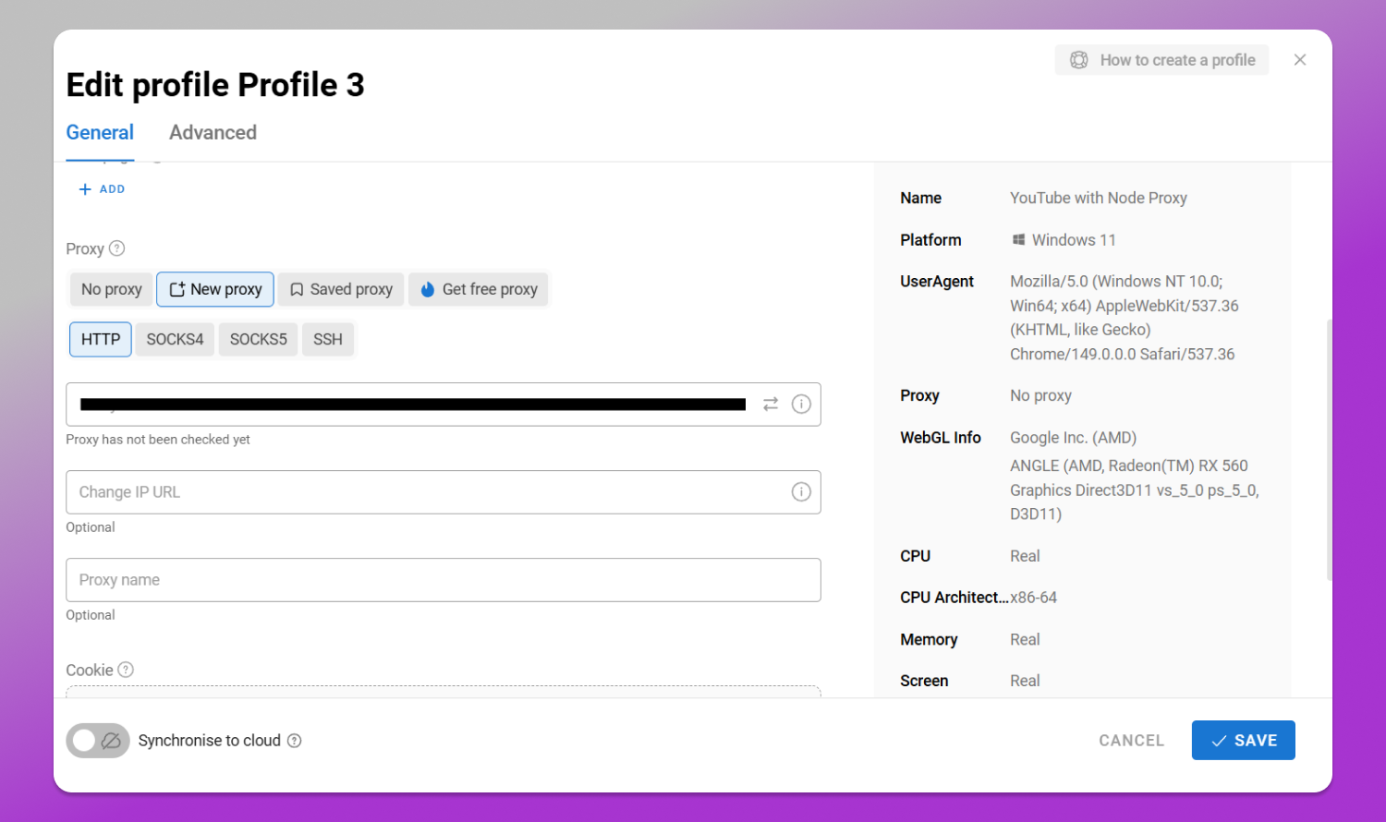The height and width of the screenshot is (822, 1386).
Task: Select the HTTP proxy type
Action: 101,340
